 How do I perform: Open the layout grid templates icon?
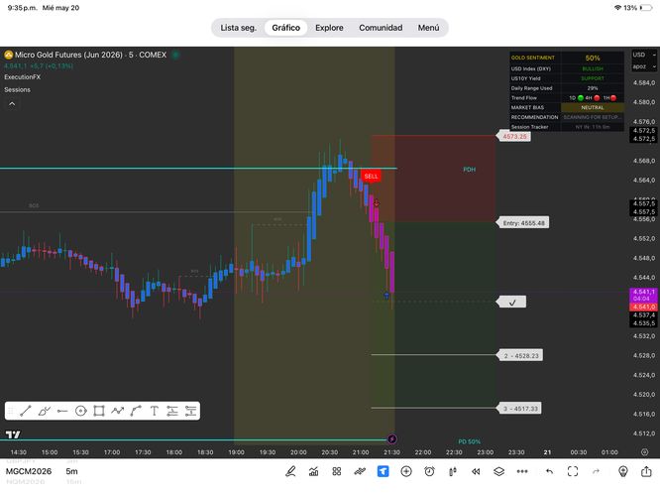[x=337, y=471]
